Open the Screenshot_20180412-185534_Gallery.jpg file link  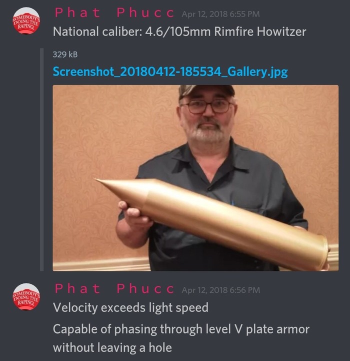(170, 72)
